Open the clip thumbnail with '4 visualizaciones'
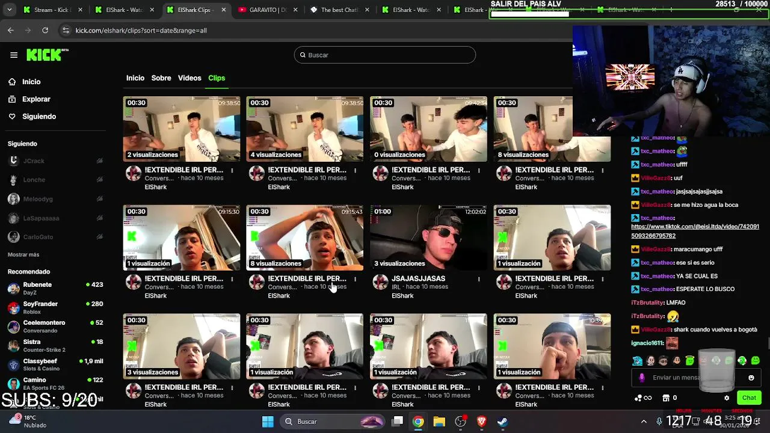This screenshot has width=770, height=433. pos(305,129)
